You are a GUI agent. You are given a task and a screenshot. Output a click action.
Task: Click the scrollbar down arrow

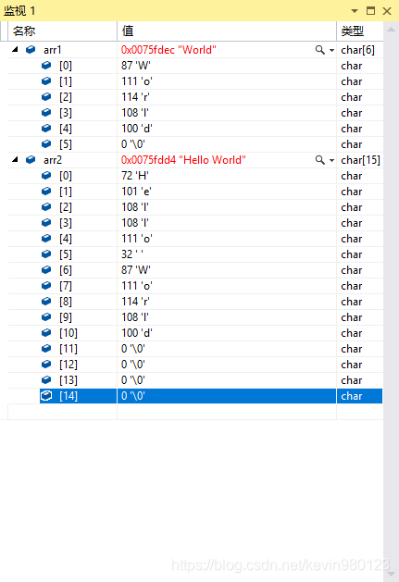(391, 575)
